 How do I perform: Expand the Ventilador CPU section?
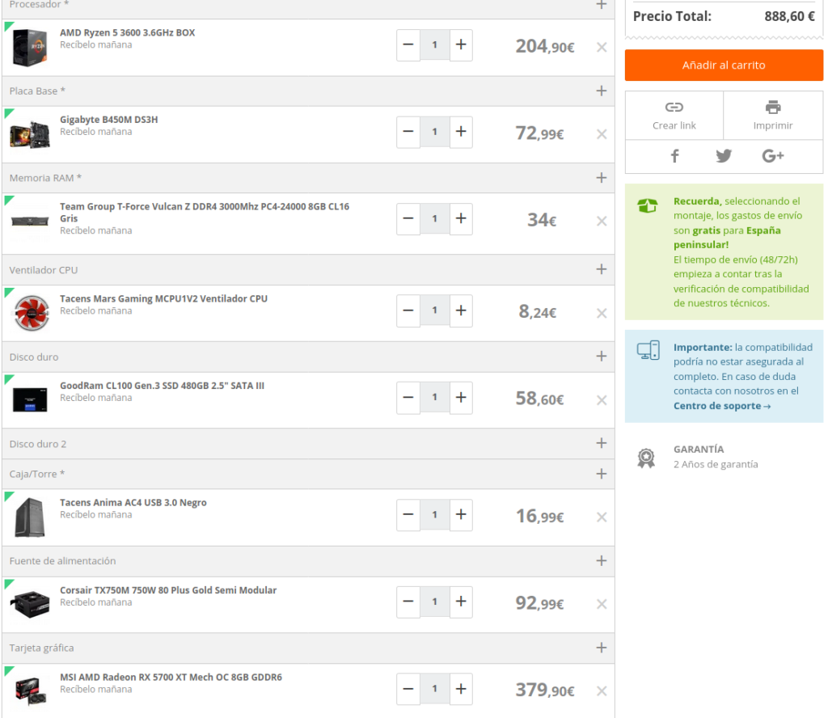tap(602, 270)
